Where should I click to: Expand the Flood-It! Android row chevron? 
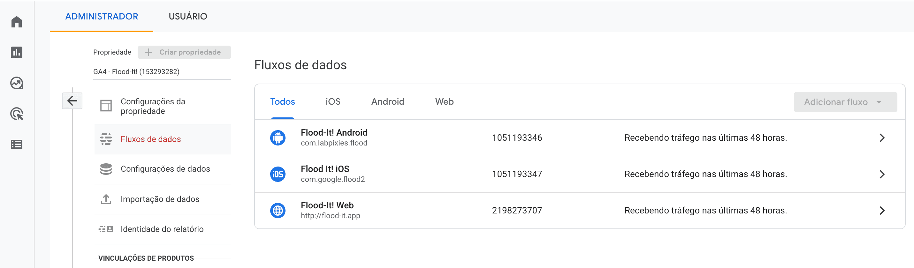tap(882, 138)
